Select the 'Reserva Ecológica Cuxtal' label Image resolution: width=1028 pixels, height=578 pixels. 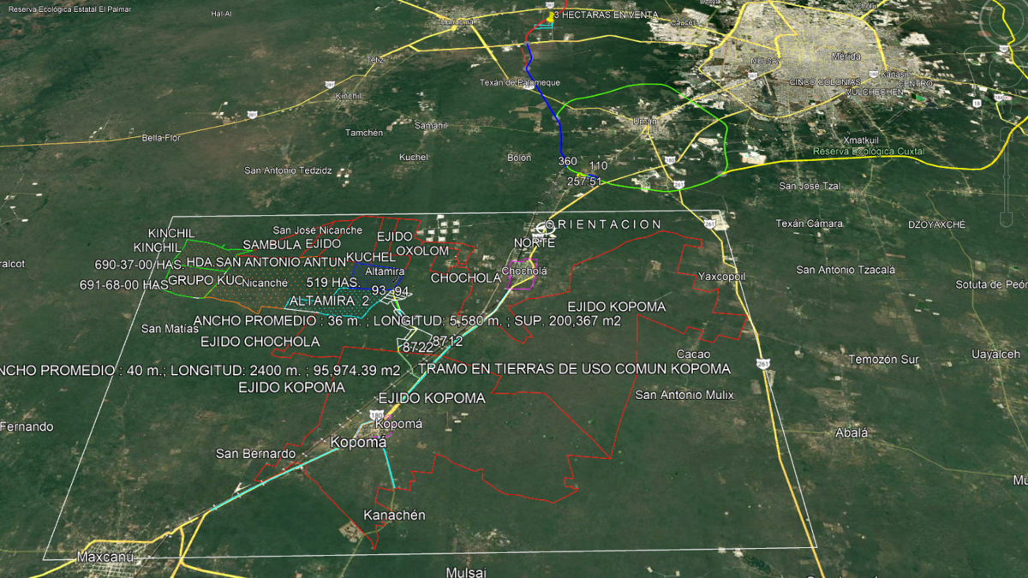[868, 152]
